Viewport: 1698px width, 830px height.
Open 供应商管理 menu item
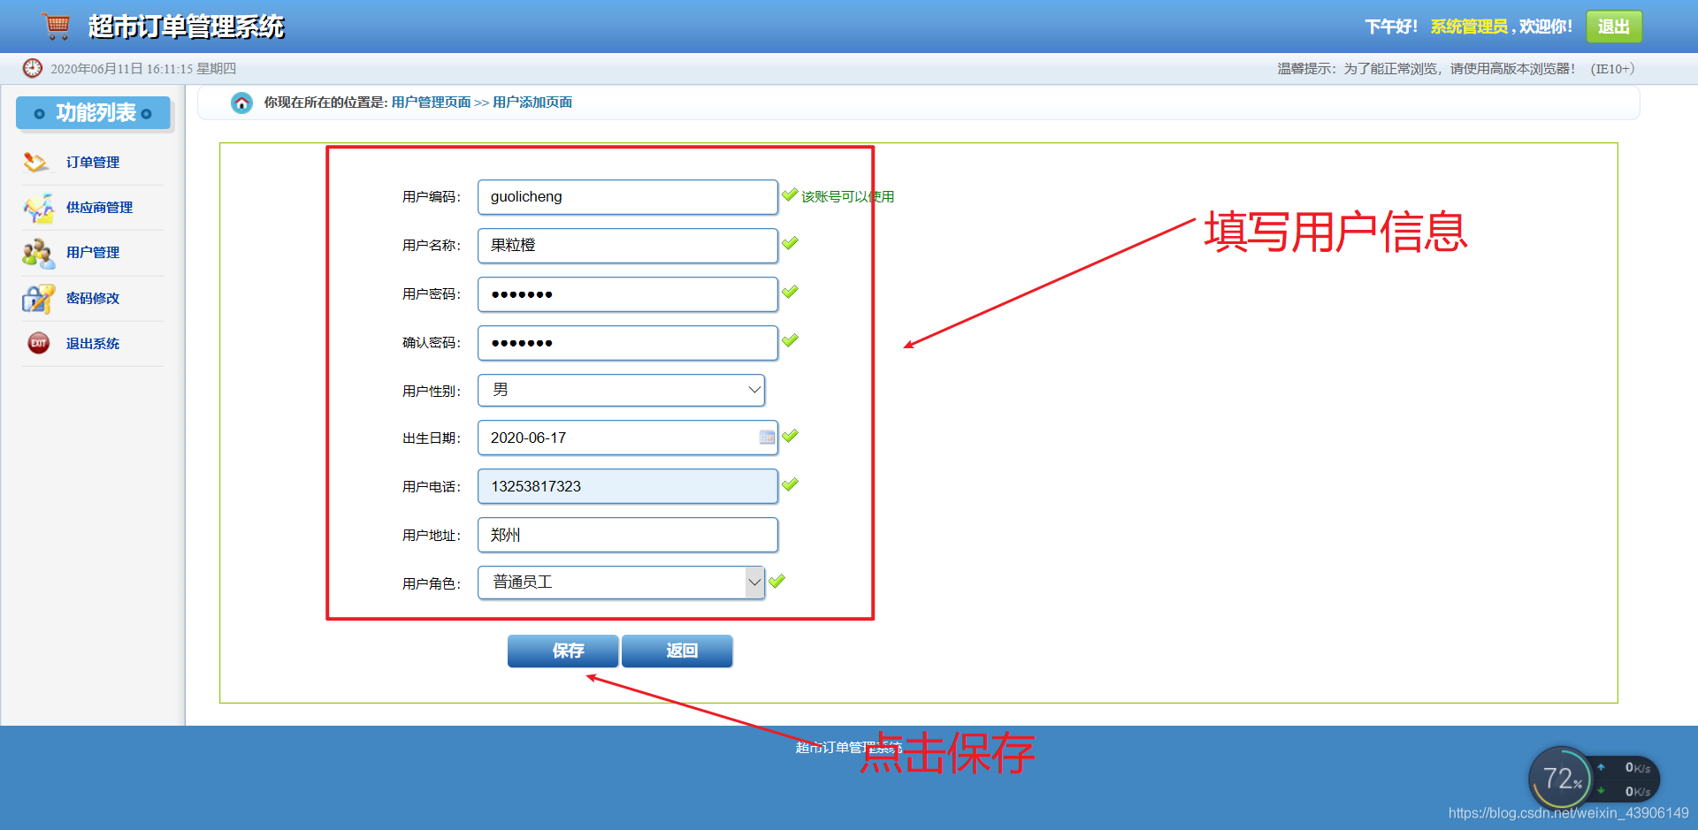99,208
